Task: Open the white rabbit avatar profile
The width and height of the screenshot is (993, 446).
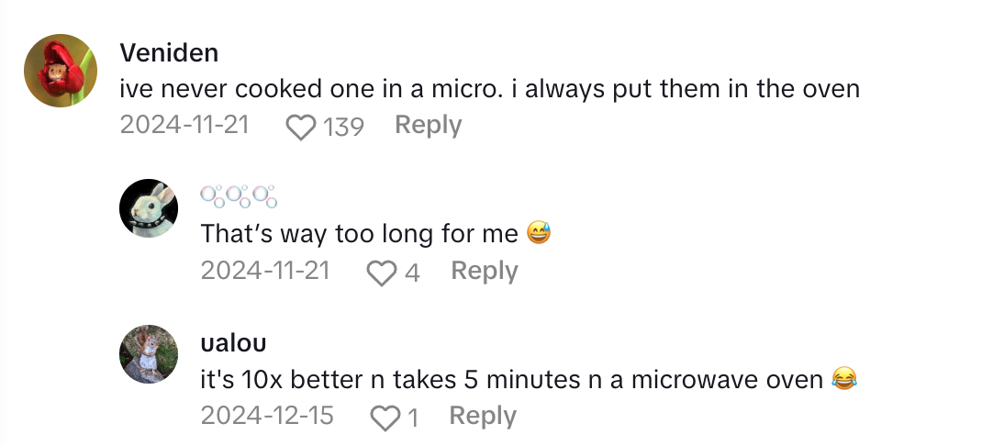Action: pyautogui.click(x=149, y=207)
